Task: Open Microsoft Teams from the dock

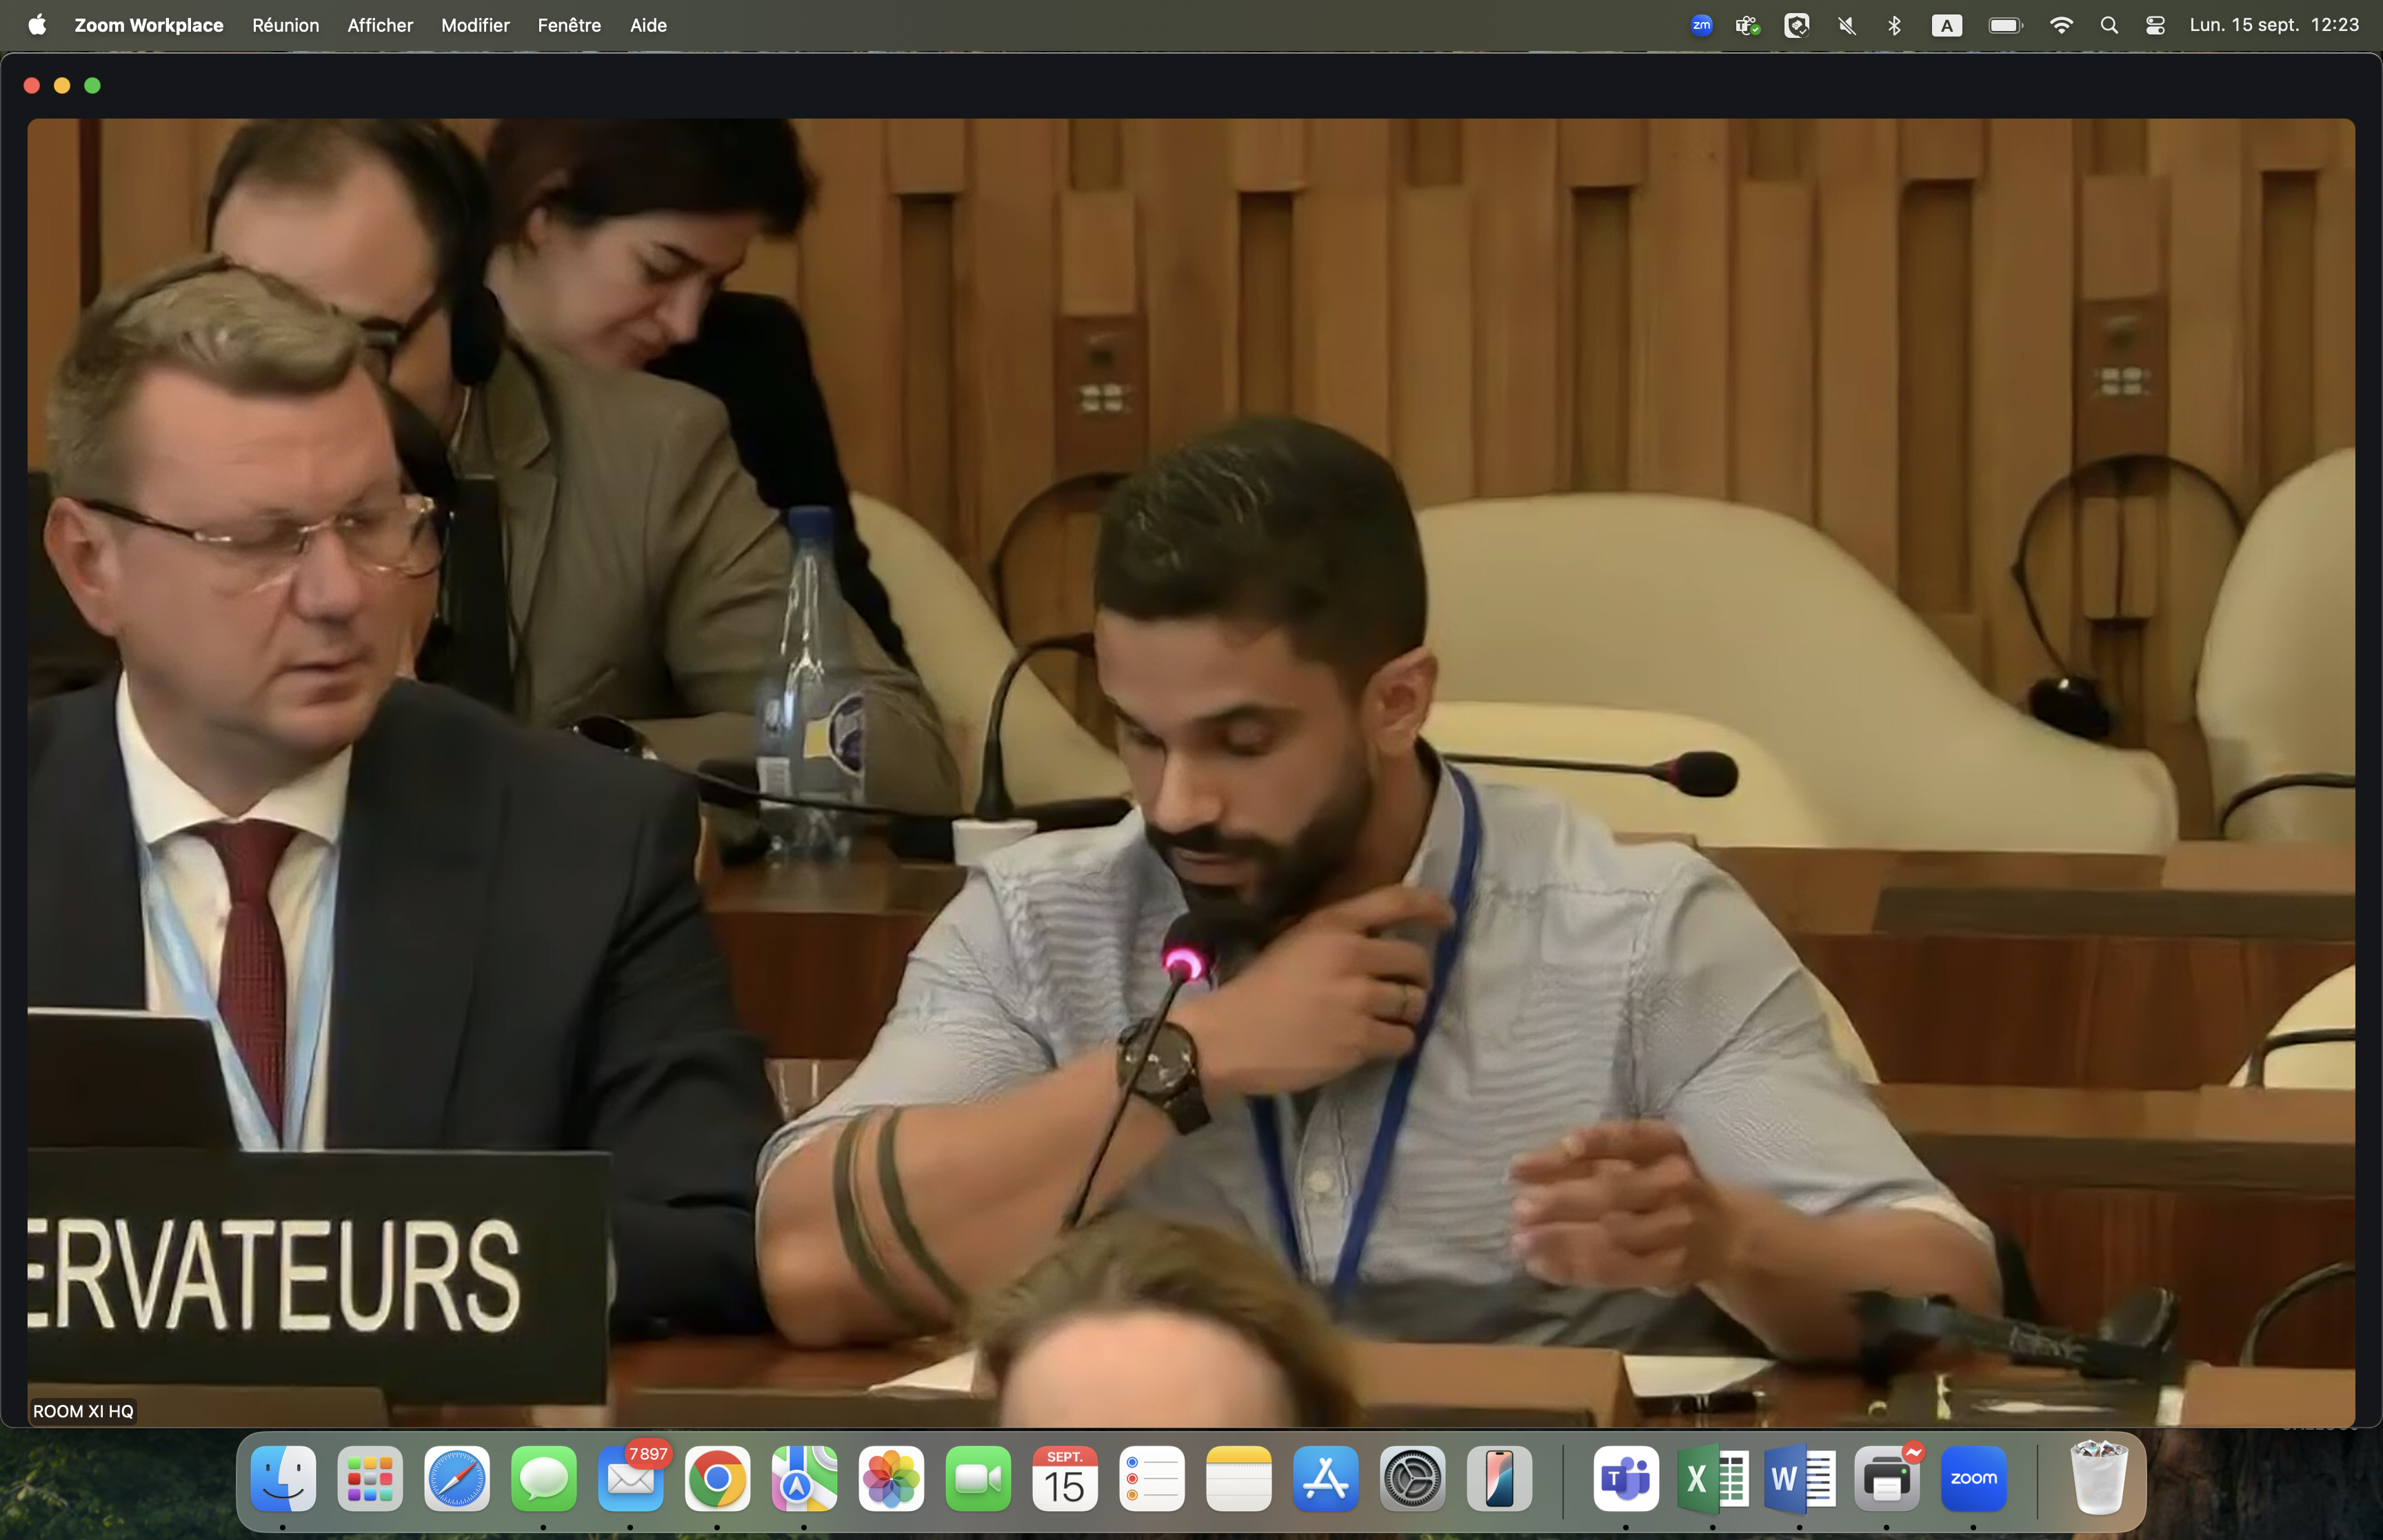Action: (x=1625, y=1478)
